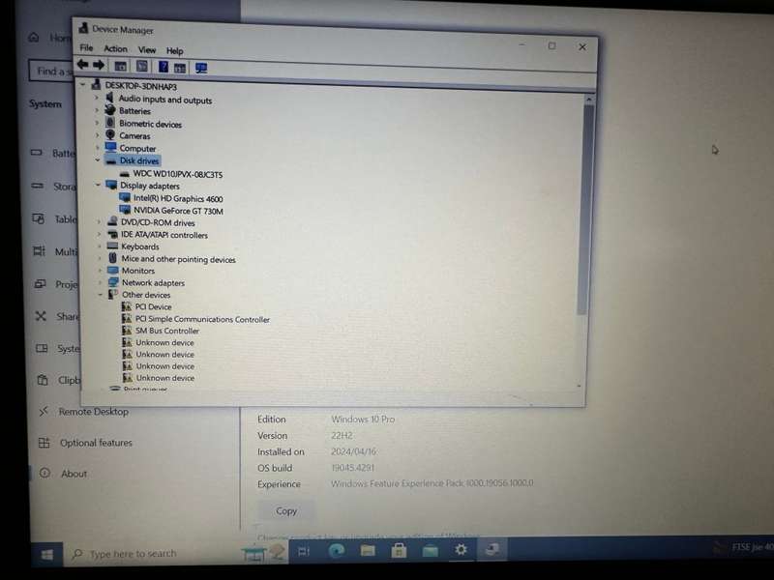
Task: Open Settings gear icon on the taskbar
Action: click(461, 549)
